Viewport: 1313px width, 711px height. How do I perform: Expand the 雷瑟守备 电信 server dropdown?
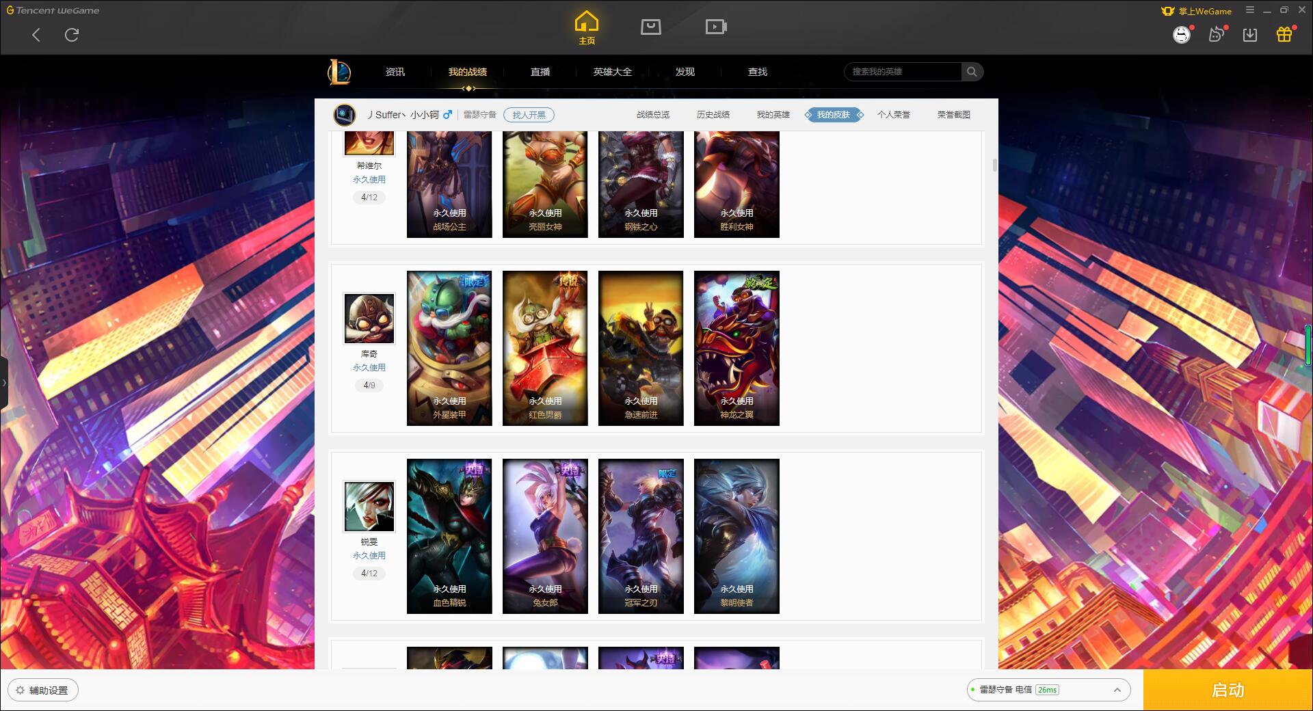coord(1048,690)
